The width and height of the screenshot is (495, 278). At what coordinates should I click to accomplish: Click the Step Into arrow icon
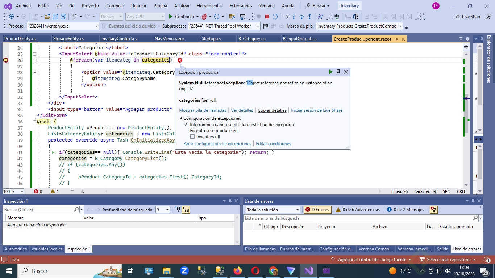pos(294,17)
